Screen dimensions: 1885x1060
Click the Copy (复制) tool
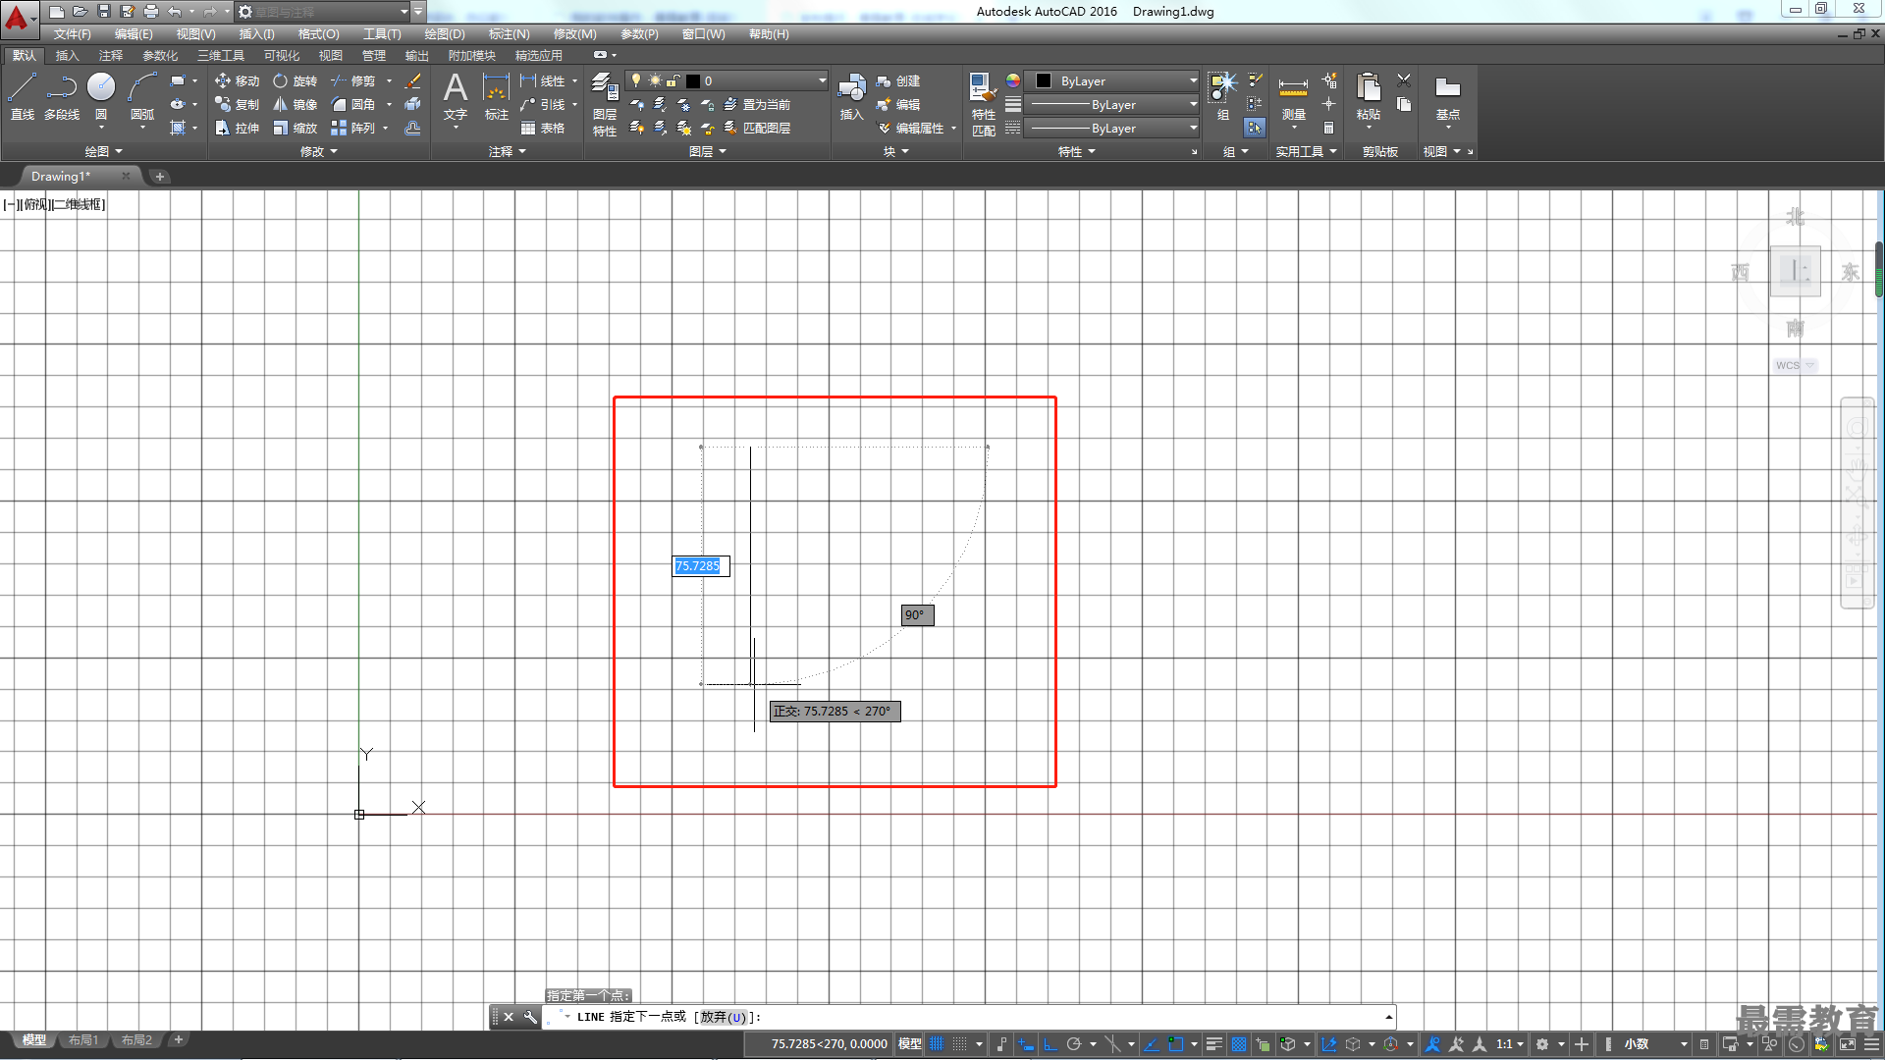click(238, 104)
